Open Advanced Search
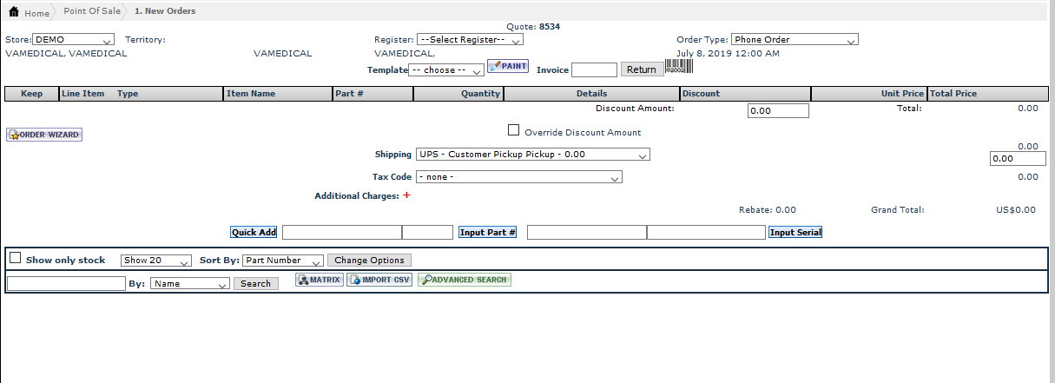The width and height of the screenshot is (1055, 383). [x=465, y=280]
